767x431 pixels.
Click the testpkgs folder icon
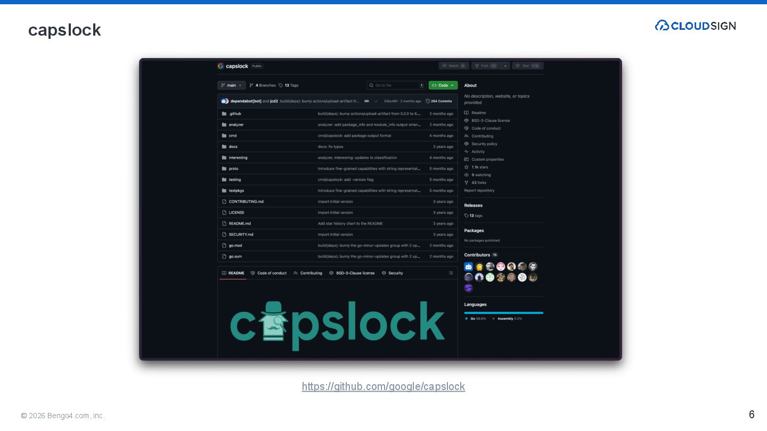click(224, 190)
